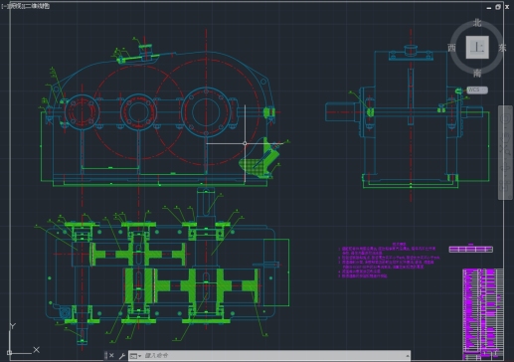Open the Full Navigation Wheel from navigation bar
Image resolution: width=514 pixels, height=362 pixels.
pos(506,118)
